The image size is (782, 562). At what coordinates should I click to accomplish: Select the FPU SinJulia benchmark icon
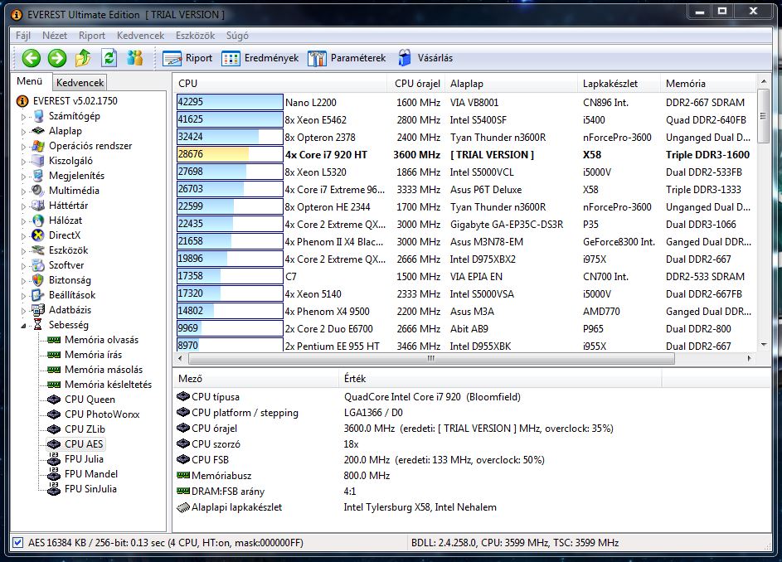[53, 489]
